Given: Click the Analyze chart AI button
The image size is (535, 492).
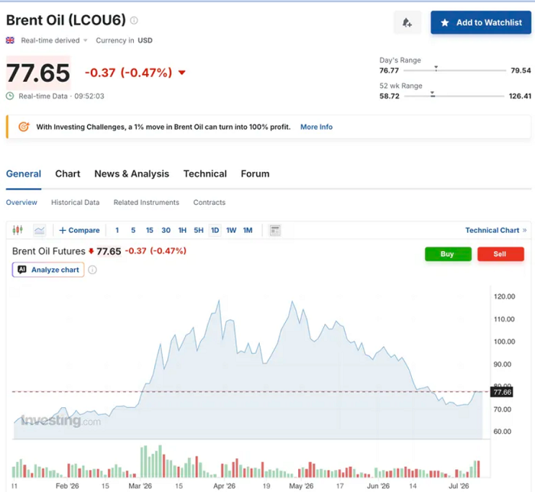Looking at the screenshot, I should [x=48, y=270].
